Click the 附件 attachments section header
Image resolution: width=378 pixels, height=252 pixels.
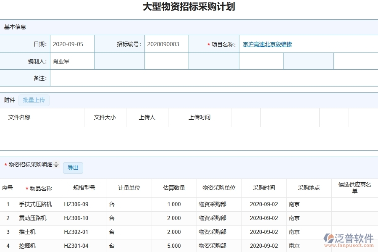9,100
